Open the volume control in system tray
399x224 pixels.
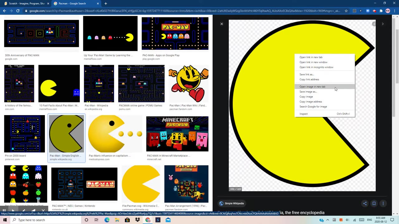click(x=348, y=220)
